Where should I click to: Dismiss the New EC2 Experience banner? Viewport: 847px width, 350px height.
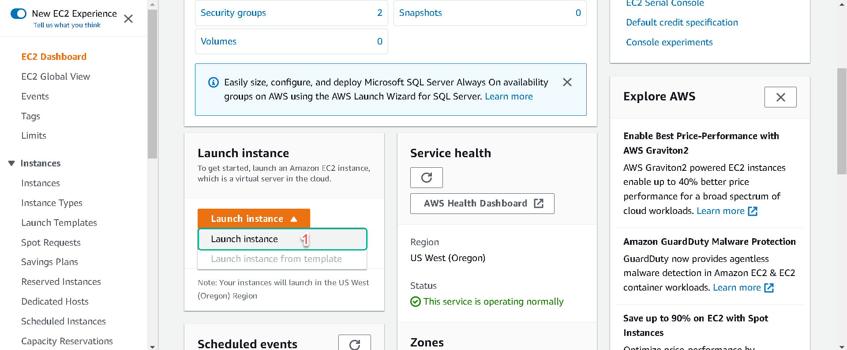pyautogui.click(x=128, y=19)
